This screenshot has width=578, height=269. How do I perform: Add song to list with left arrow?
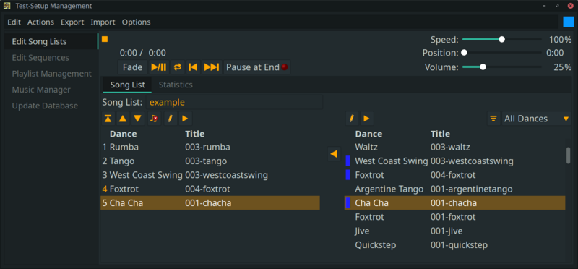pyautogui.click(x=334, y=154)
